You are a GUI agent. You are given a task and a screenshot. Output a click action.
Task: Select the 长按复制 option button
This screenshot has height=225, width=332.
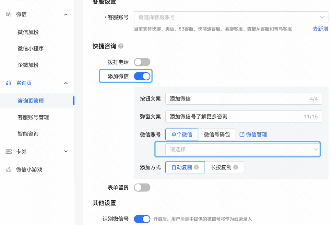click(221, 167)
